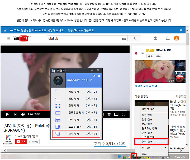Subscribe to 1theK with red 구독 button
Screen dimensions: 190x160
(21, 142)
